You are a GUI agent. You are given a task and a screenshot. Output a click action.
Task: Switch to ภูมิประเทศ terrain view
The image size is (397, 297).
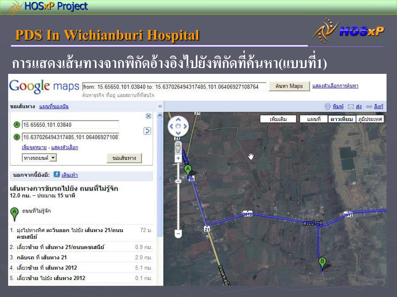click(x=370, y=119)
